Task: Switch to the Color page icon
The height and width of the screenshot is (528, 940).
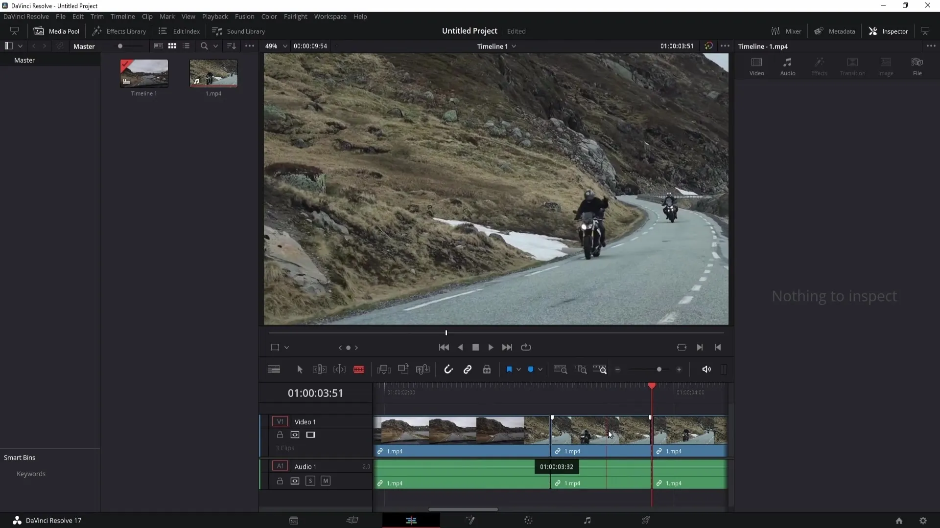Action: point(528,521)
